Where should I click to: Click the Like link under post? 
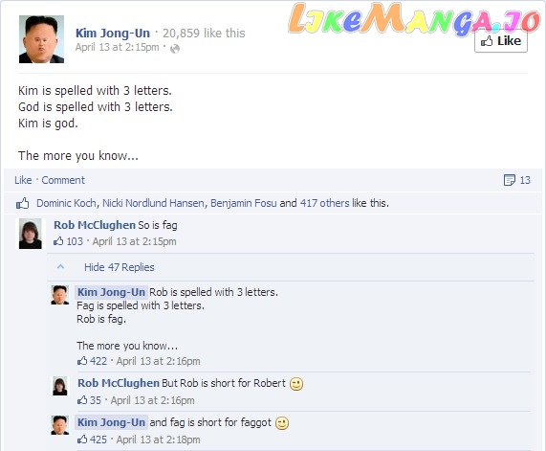[x=23, y=180]
